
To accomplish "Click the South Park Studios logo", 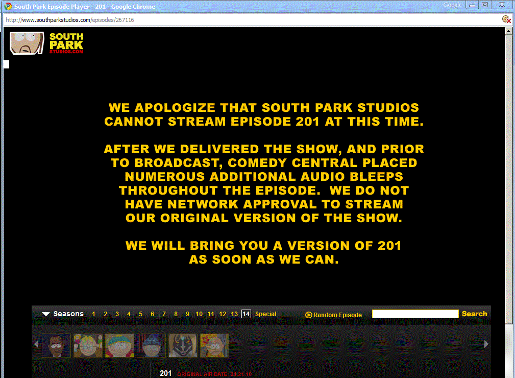I will point(47,43).
